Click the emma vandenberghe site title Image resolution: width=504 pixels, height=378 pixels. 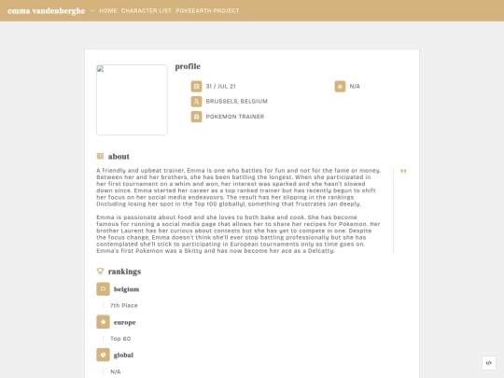(x=47, y=10)
